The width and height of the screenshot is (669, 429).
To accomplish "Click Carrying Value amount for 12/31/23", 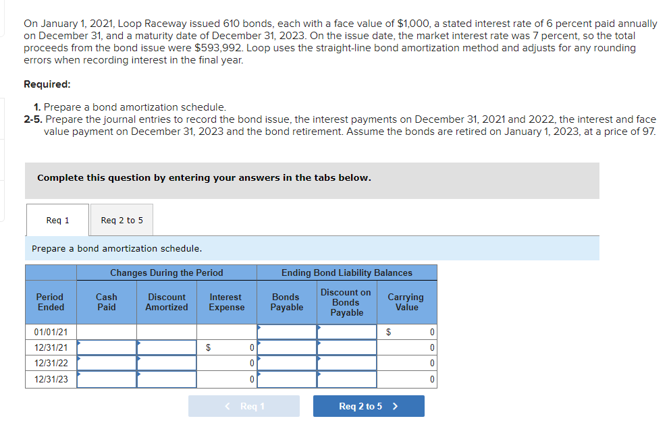I will click(x=407, y=379).
